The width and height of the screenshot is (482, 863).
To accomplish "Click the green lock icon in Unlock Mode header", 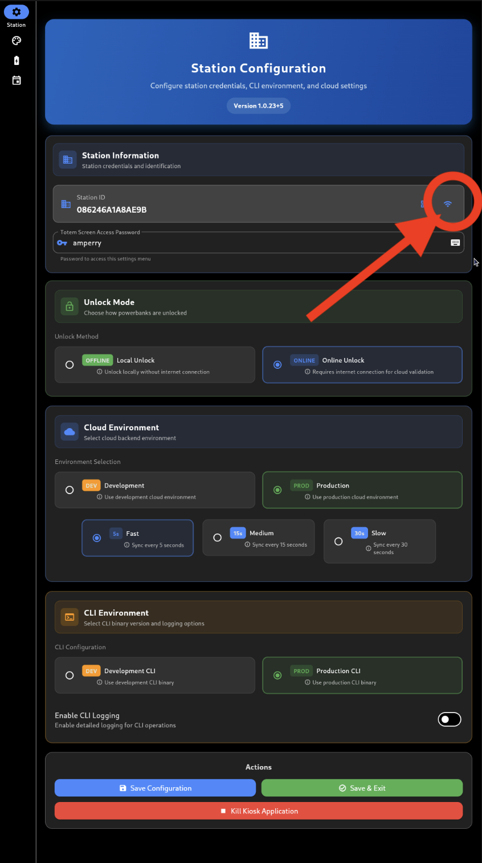I will point(69,306).
